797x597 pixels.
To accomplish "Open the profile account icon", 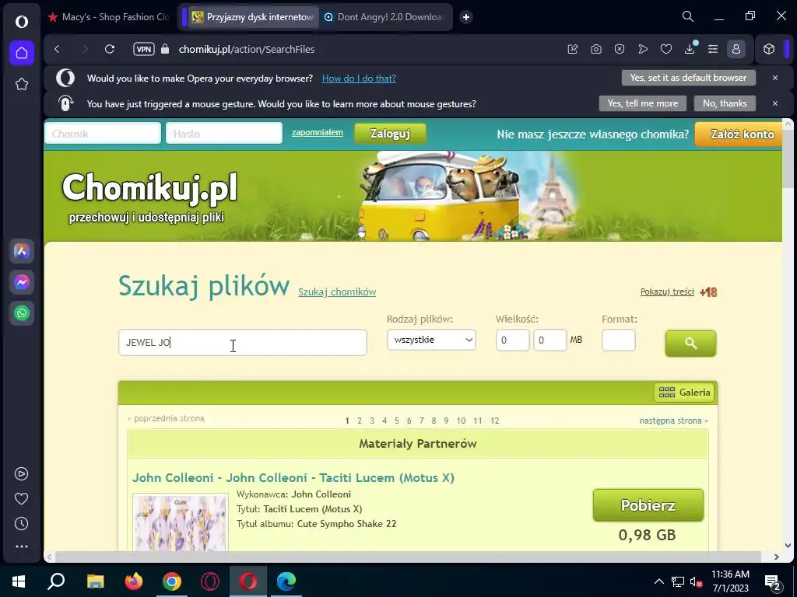I will [x=736, y=49].
